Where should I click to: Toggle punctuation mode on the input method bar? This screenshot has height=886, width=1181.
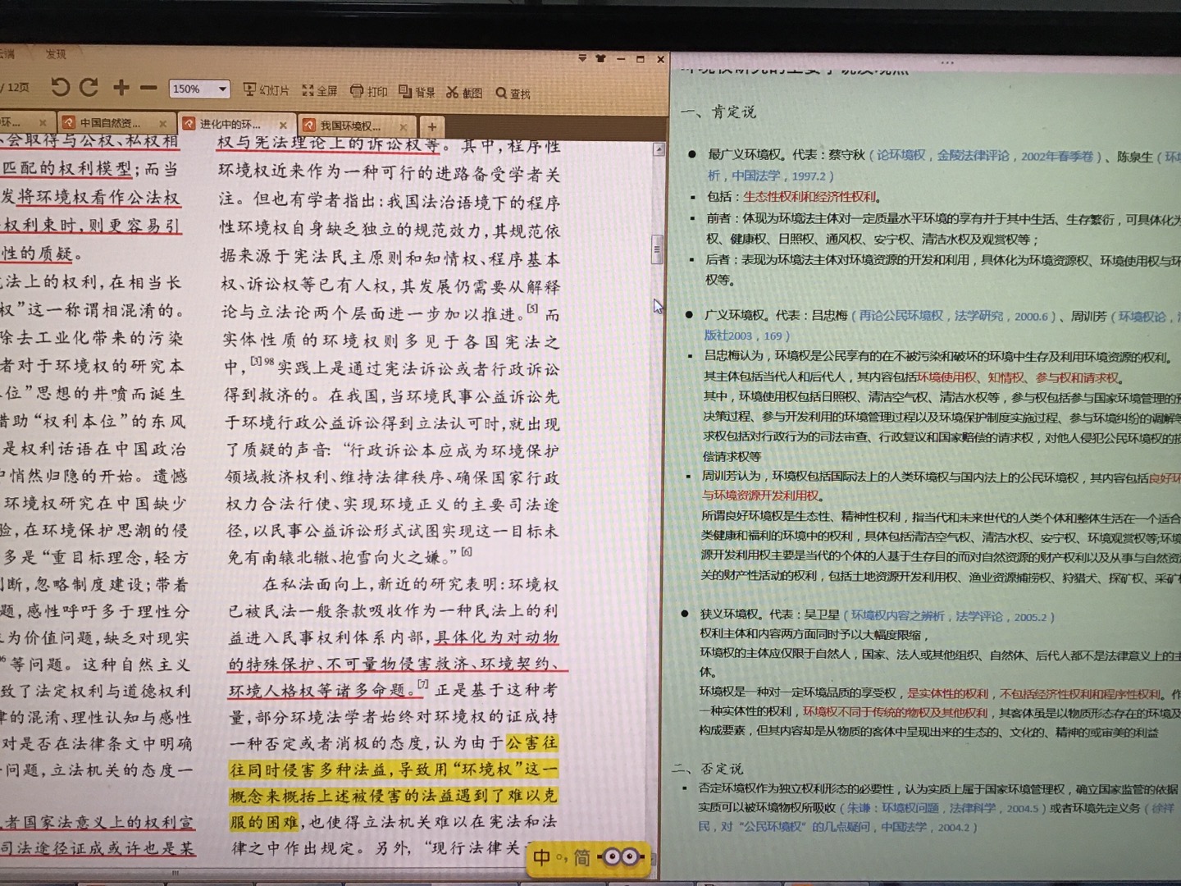pyautogui.click(x=562, y=860)
